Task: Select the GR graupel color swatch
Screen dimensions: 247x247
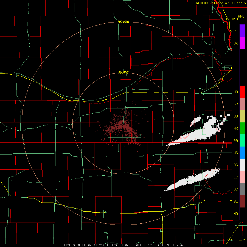Action: pyautogui.click(x=242, y=104)
